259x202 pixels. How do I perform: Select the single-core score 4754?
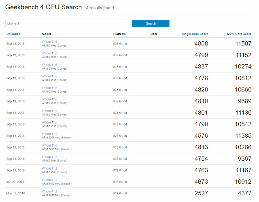tap(201, 159)
